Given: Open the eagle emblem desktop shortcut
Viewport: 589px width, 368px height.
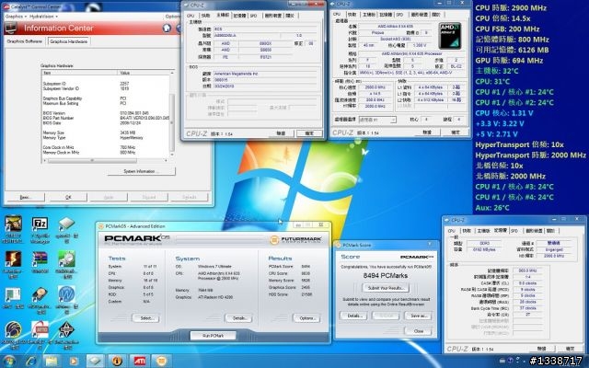Looking at the screenshot, I should click(x=13, y=329).
